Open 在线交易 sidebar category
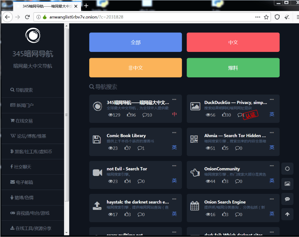This screenshot has width=299, height=237. click(22, 121)
